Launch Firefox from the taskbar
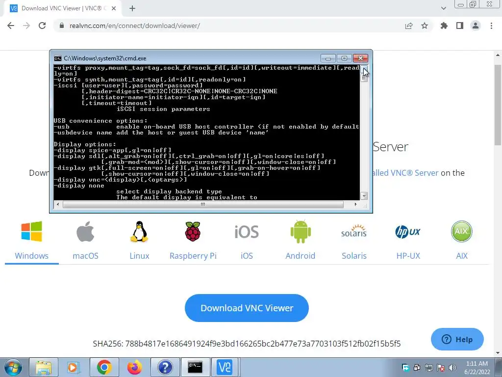Viewport: 502px width, 377px height. [134, 367]
